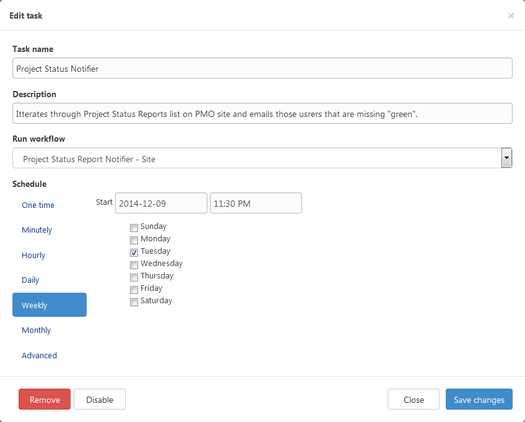Click the Start date field 2014-12-09
Image resolution: width=525 pixels, height=422 pixels.
point(161,203)
